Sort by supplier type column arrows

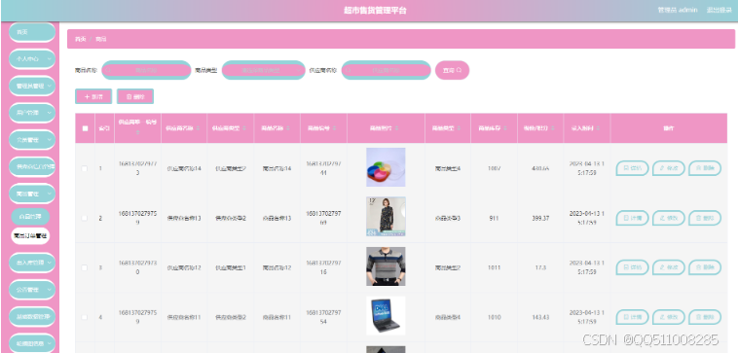coord(244,127)
